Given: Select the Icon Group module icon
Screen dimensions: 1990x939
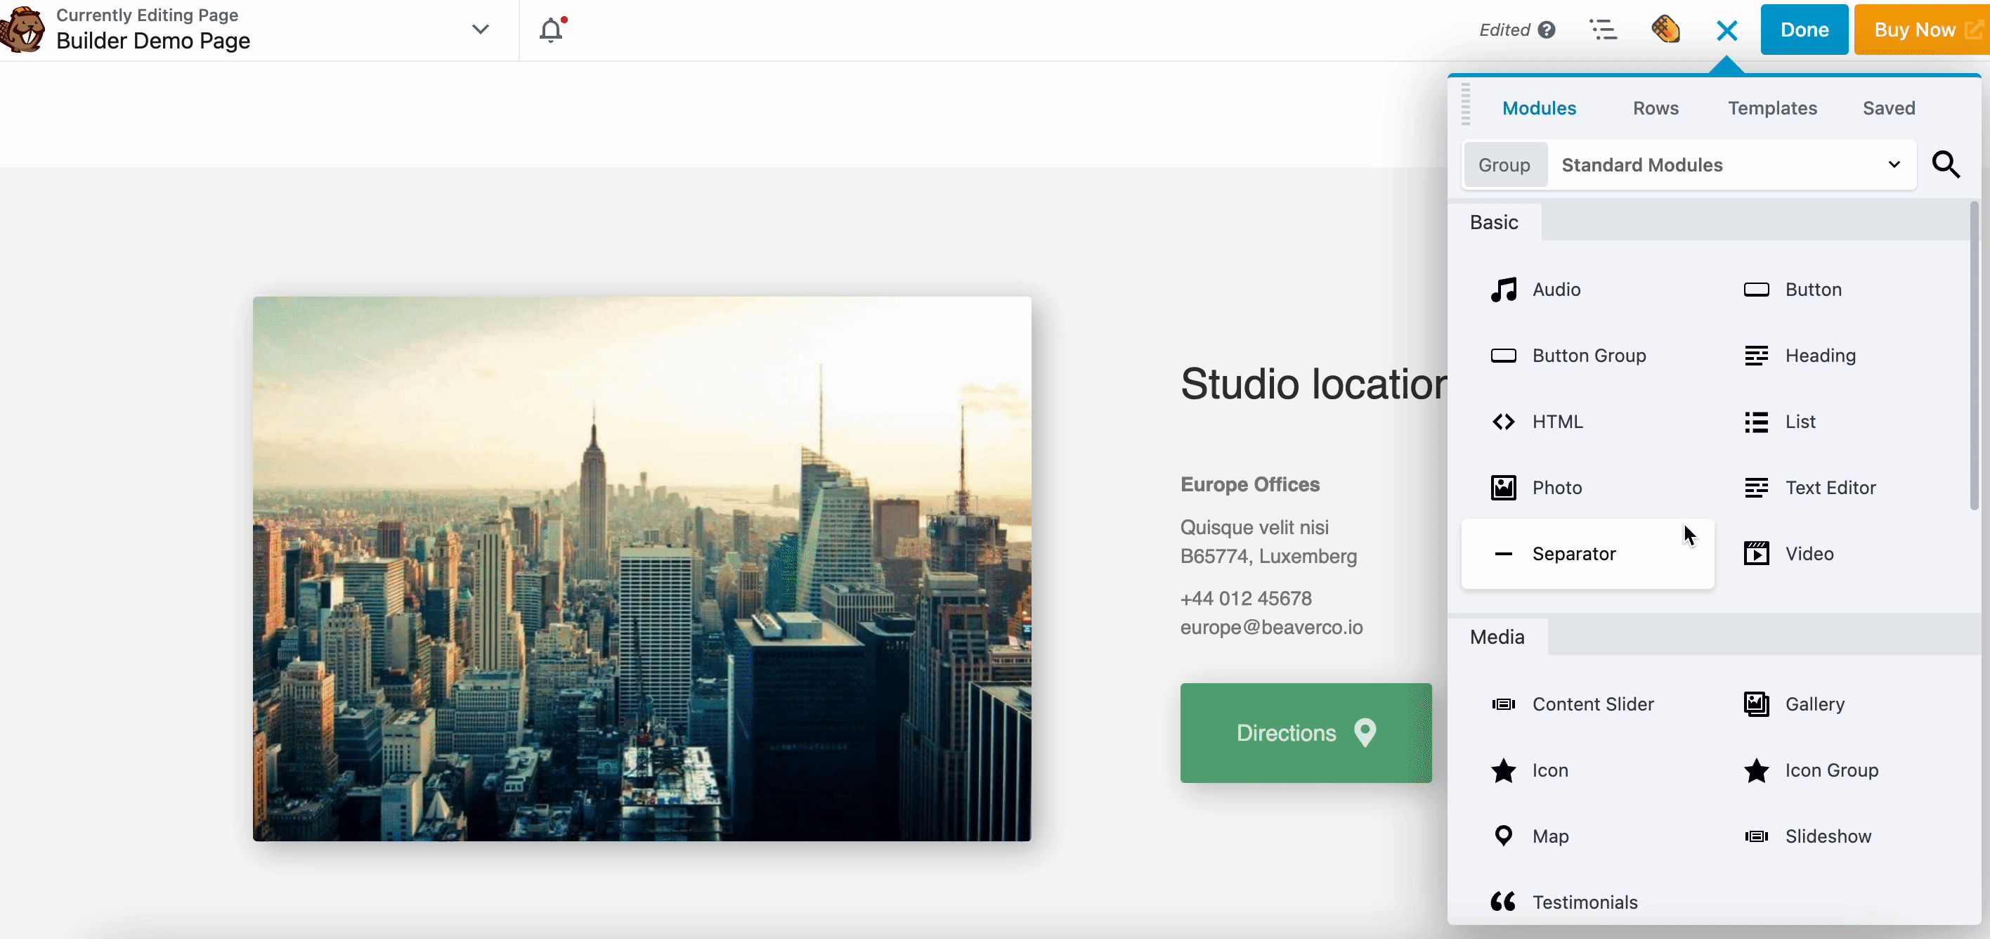Looking at the screenshot, I should [1755, 770].
